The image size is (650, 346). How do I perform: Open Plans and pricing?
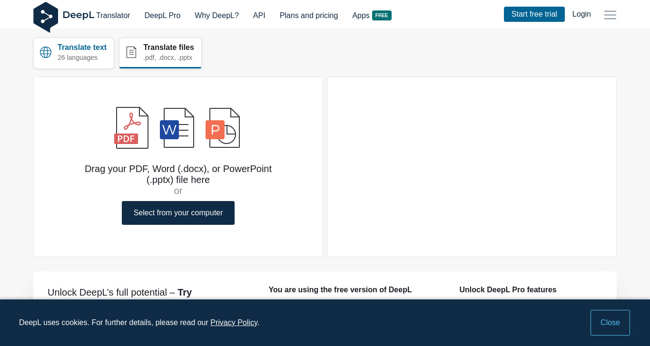click(309, 15)
